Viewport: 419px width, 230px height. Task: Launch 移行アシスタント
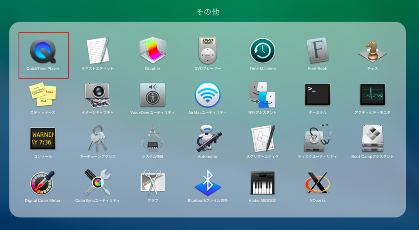262,95
